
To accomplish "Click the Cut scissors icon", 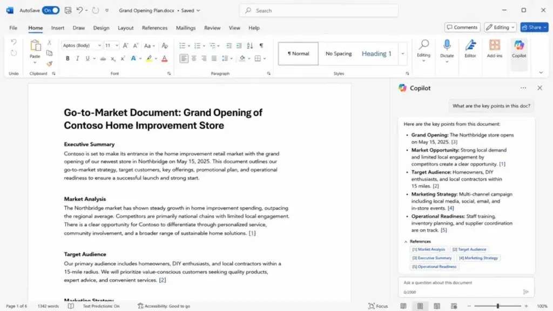I will tap(49, 43).
